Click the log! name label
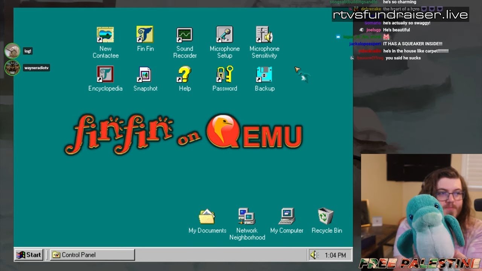 (x=28, y=51)
